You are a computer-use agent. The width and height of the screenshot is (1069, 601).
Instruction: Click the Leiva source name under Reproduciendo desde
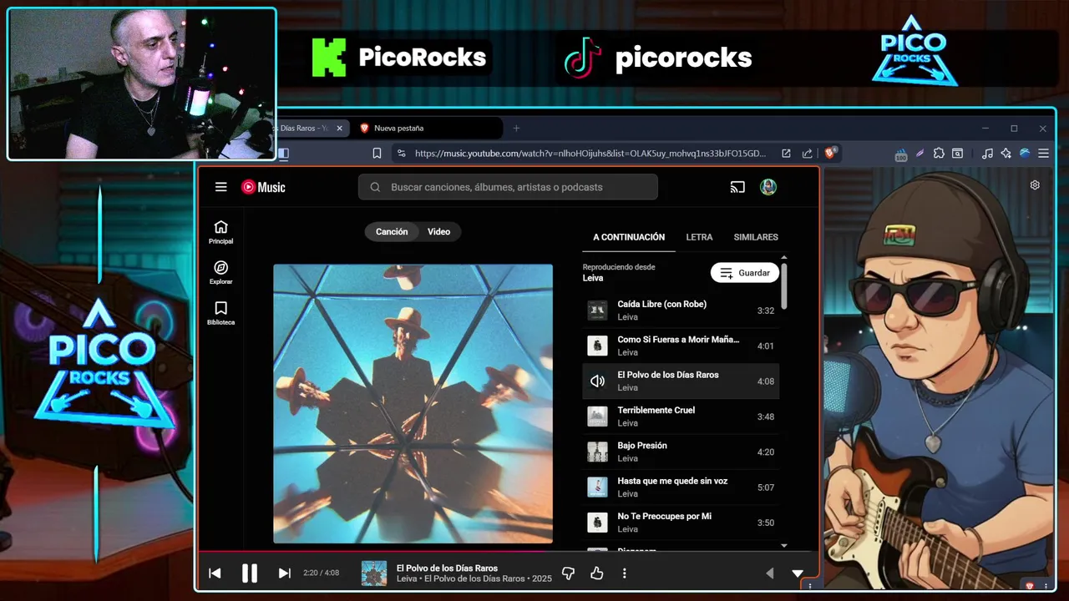[x=593, y=278]
